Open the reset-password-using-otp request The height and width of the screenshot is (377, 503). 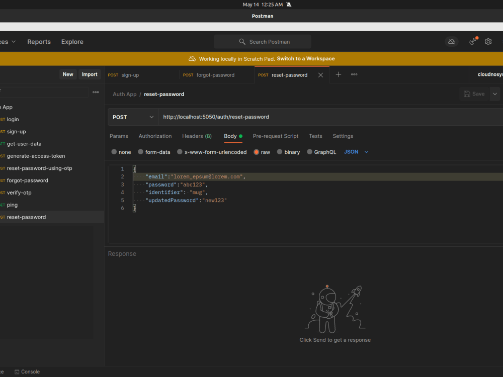[52, 168]
